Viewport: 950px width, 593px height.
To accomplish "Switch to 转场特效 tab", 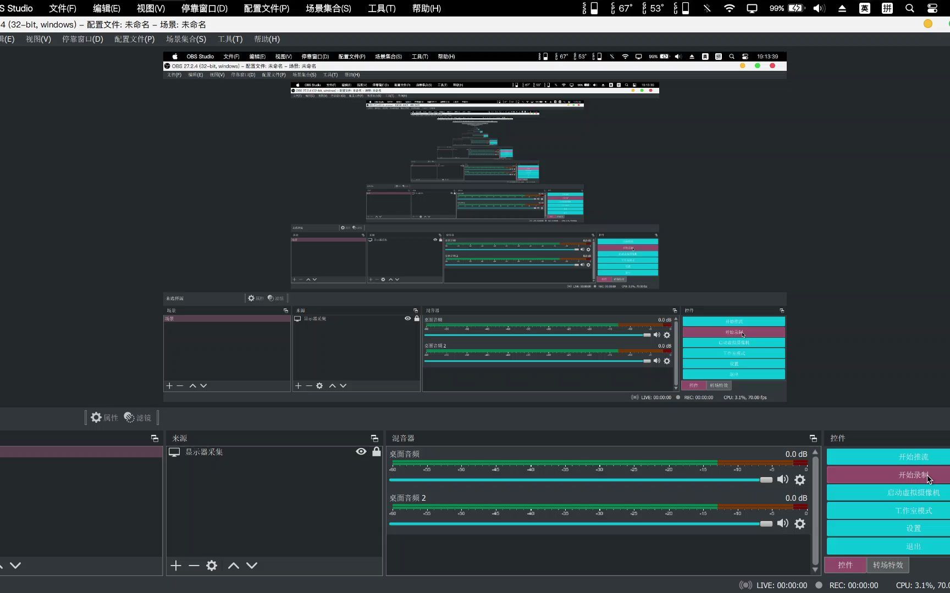I will tap(888, 565).
